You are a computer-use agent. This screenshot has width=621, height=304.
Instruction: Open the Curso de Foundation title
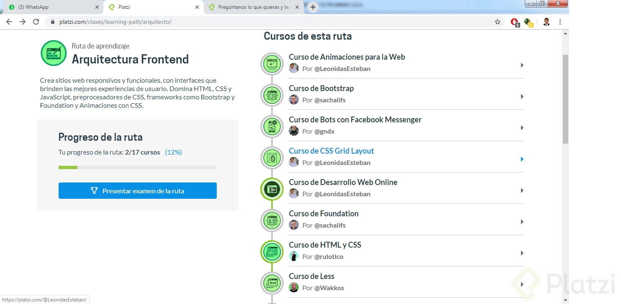tap(323, 213)
